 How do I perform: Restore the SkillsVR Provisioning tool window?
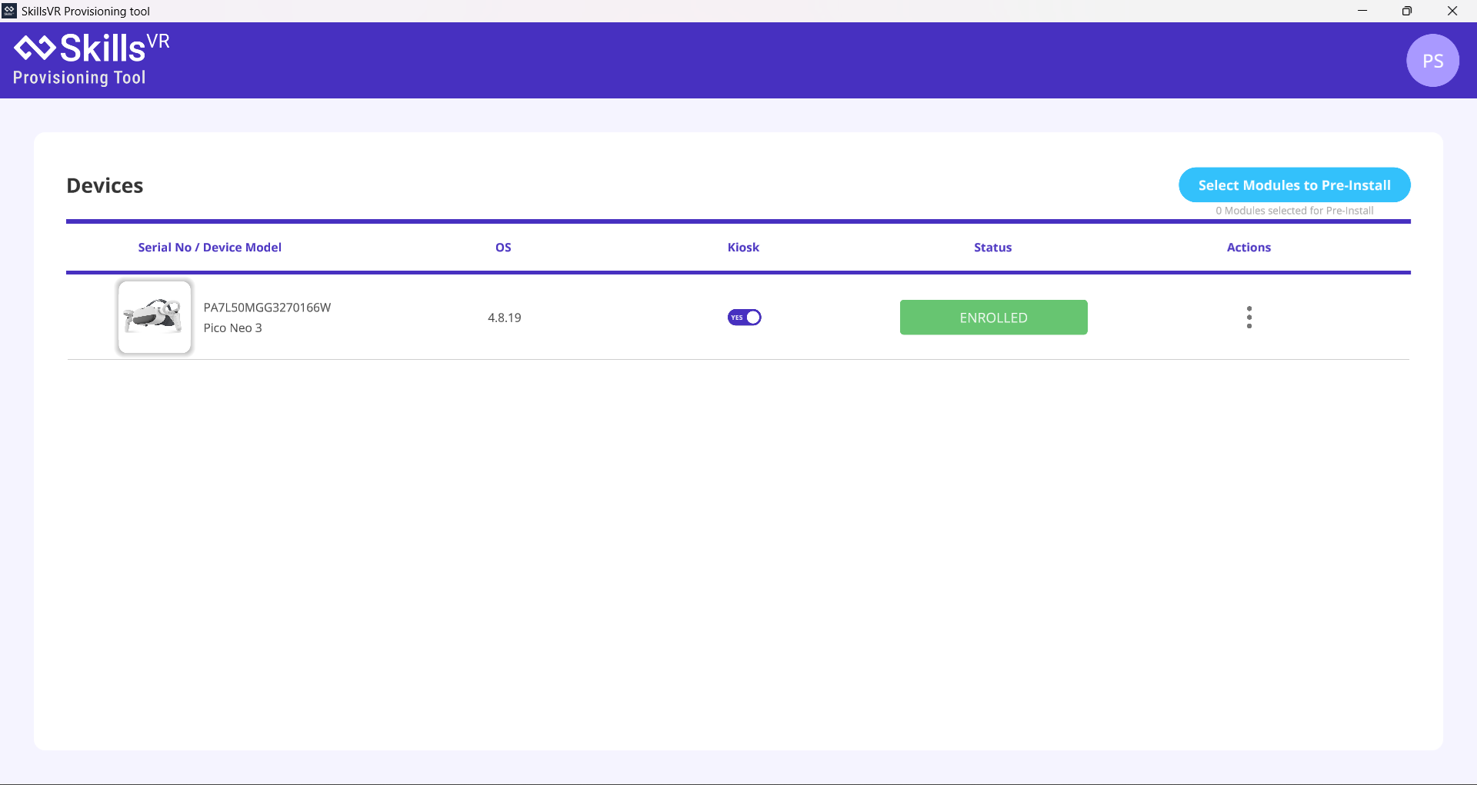[1408, 11]
